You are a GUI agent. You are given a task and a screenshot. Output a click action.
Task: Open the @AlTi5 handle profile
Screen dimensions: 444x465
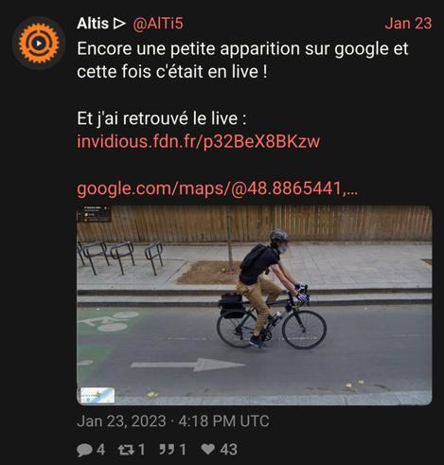(157, 24)
